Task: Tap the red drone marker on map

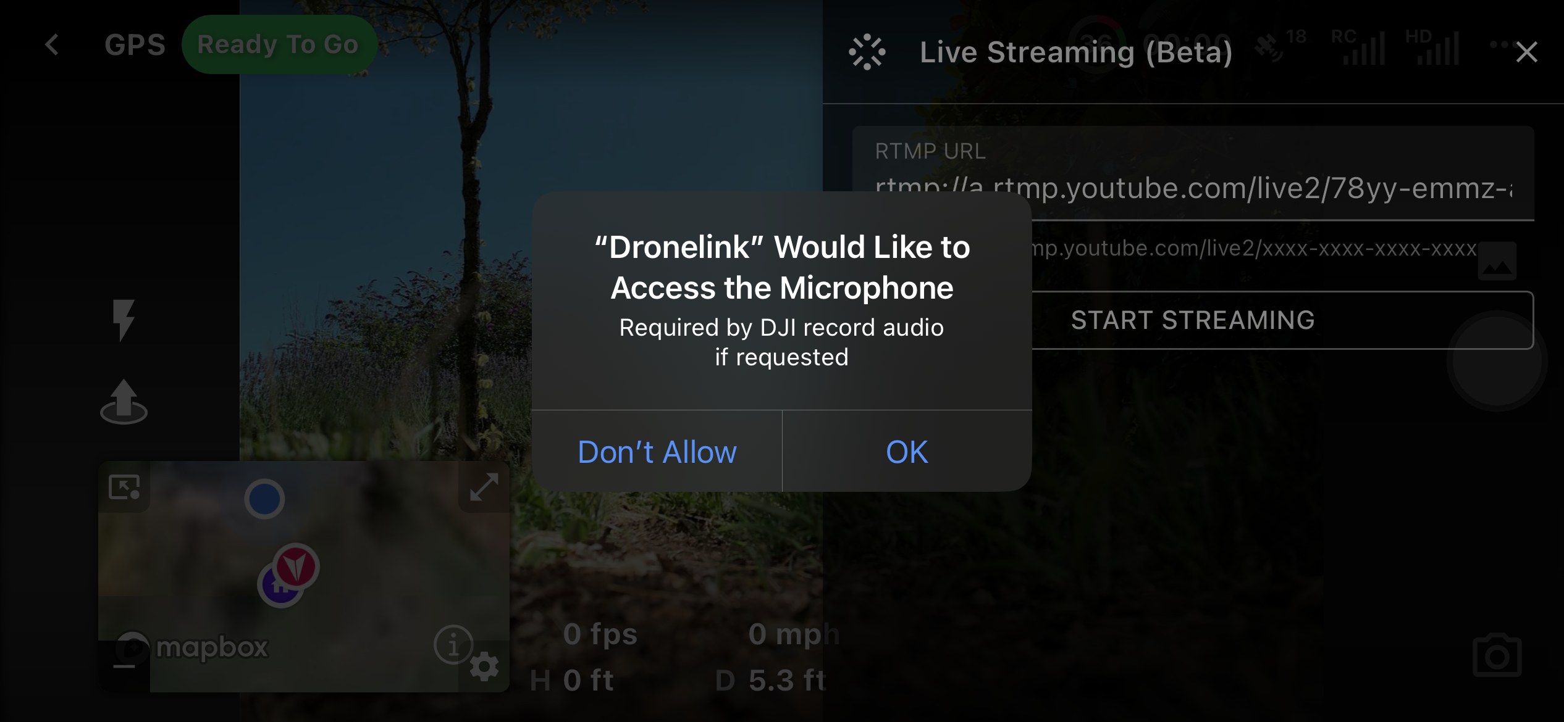Action: (296, 566)
